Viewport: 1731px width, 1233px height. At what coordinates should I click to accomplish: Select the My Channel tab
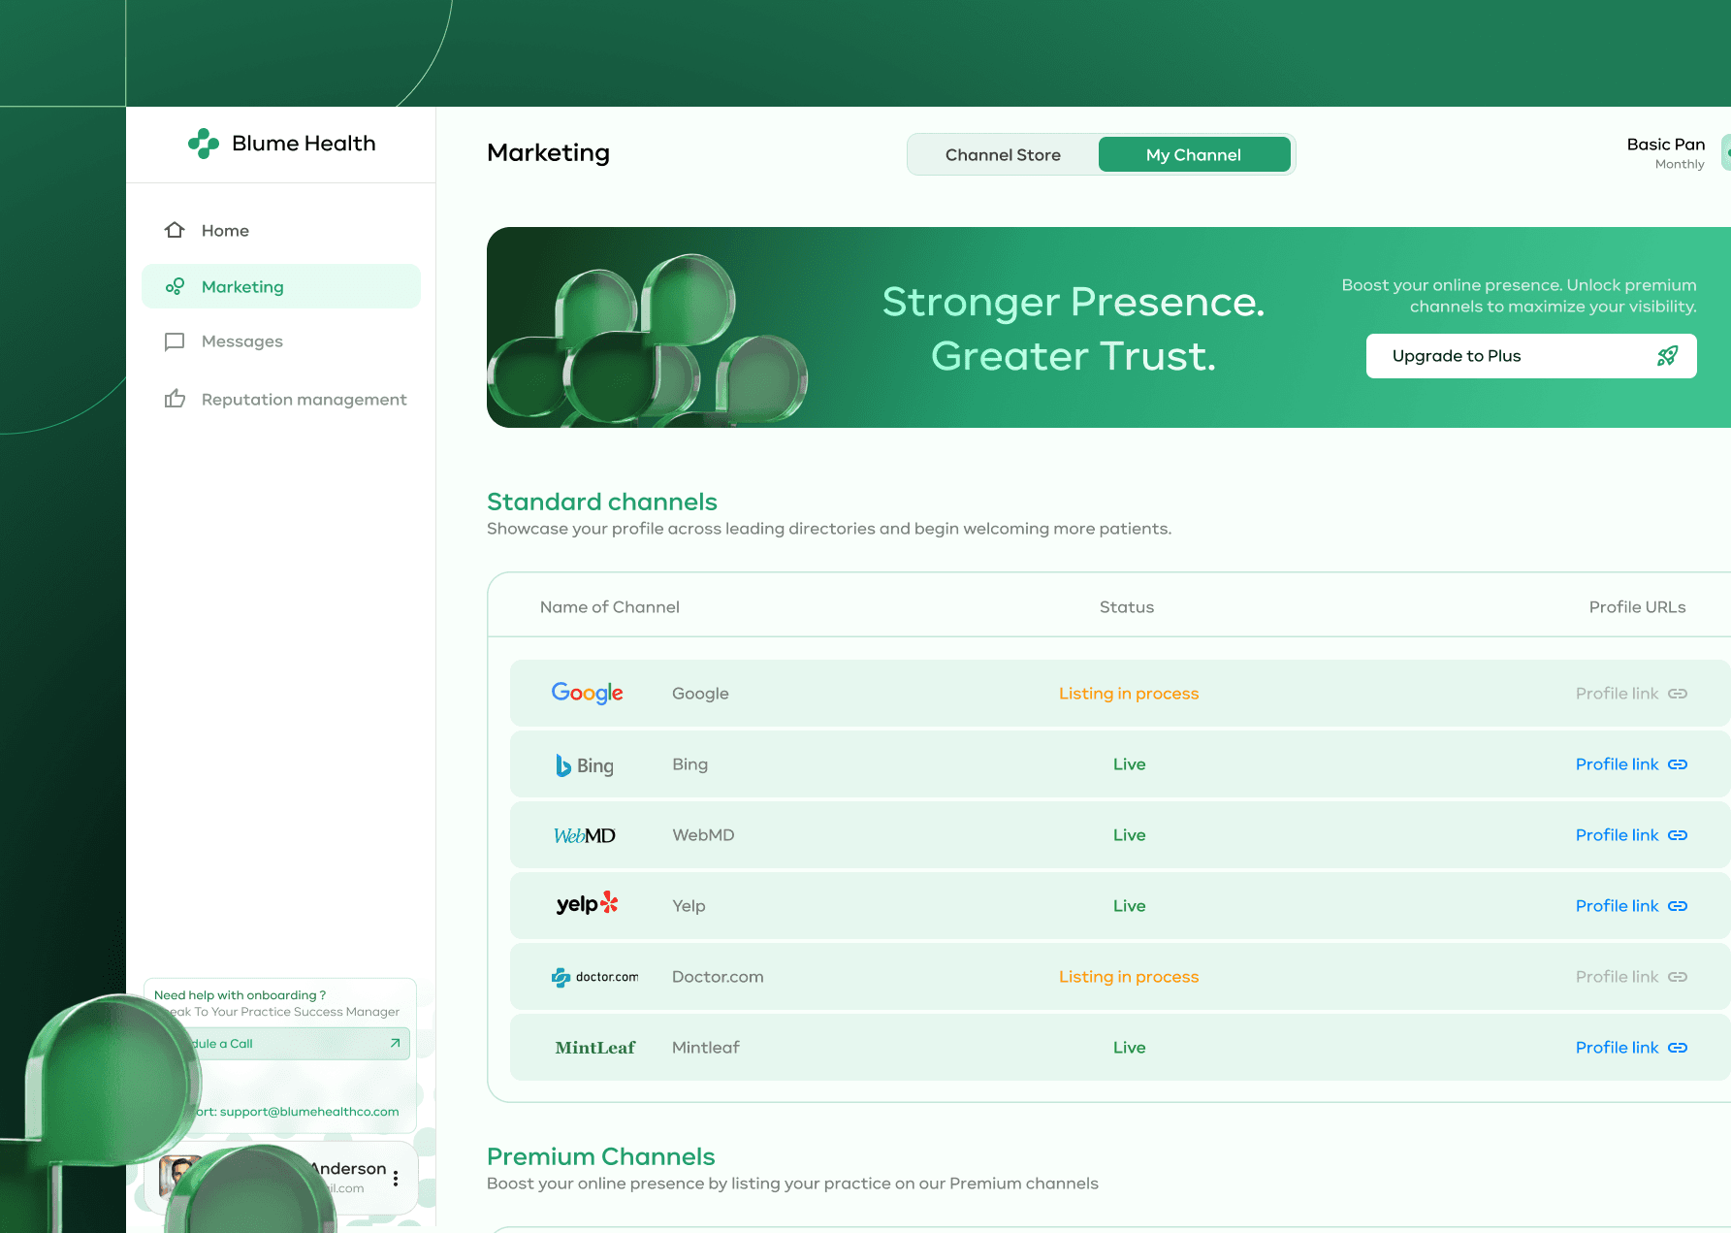pyautogui.click(x=1194, y=155)
